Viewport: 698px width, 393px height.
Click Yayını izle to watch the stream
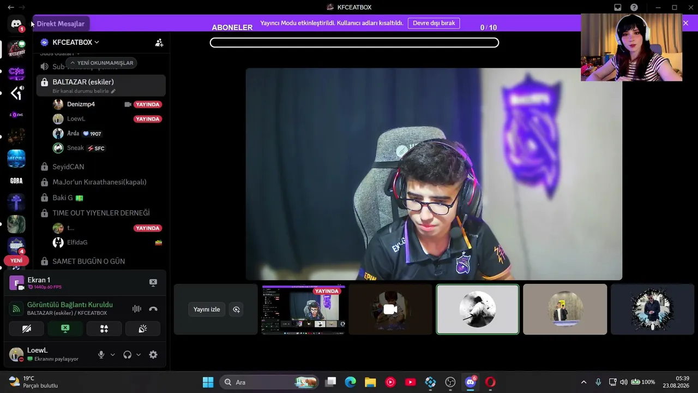(207, 309)
